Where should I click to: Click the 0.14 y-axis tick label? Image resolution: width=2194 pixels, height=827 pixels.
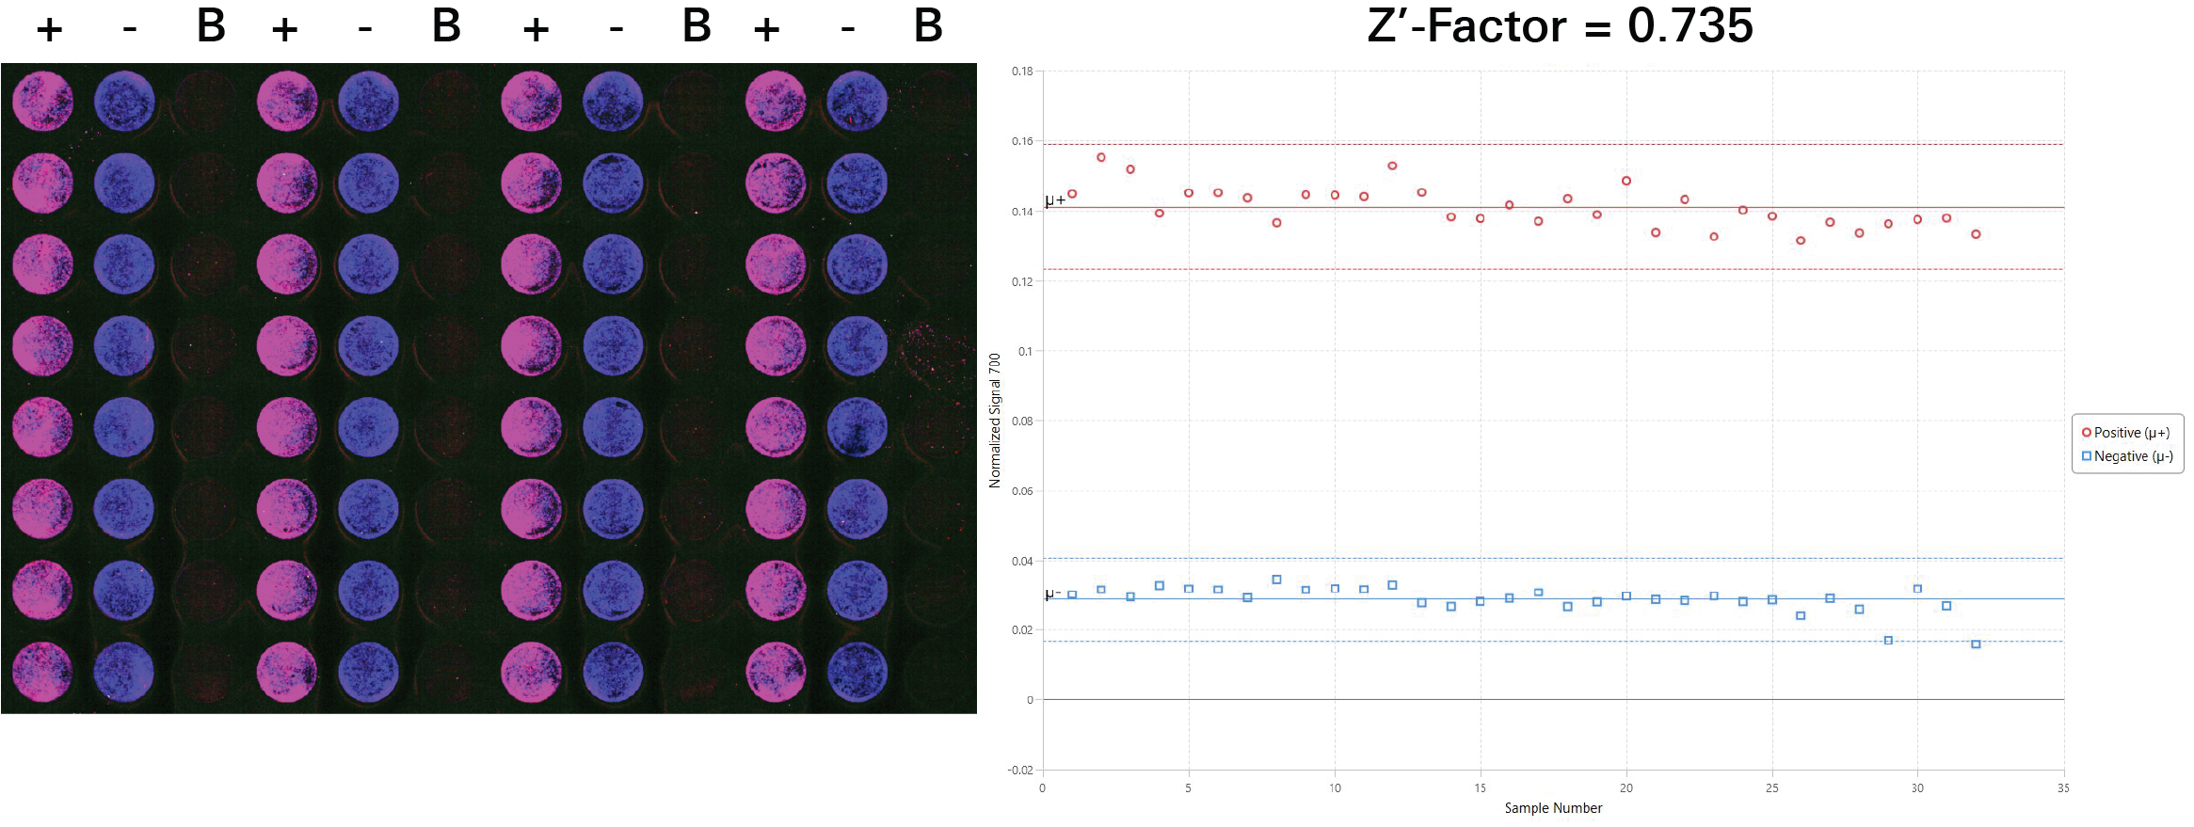1022,212
